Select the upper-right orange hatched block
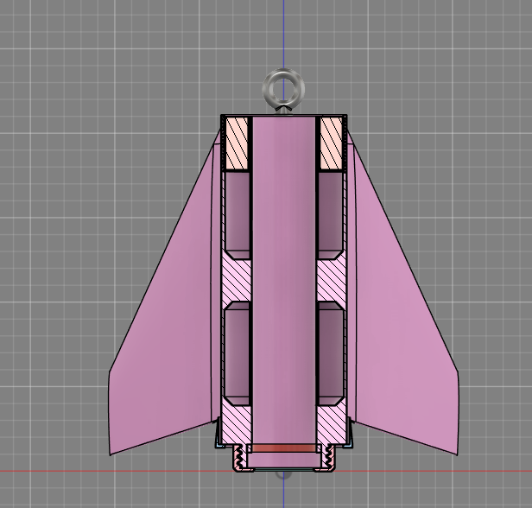The image size is (532, 508). [x=331, y=143]
